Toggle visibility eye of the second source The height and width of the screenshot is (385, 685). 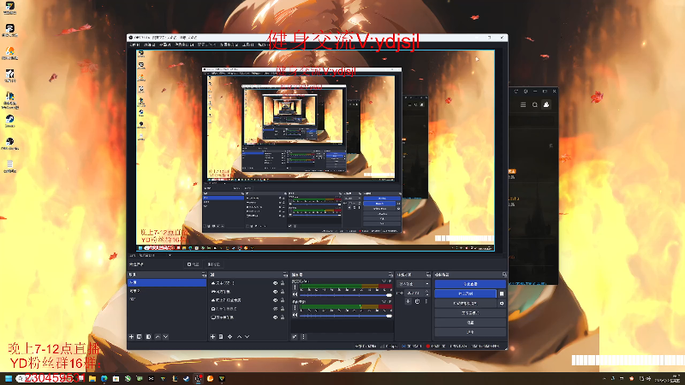pos(275,292)
